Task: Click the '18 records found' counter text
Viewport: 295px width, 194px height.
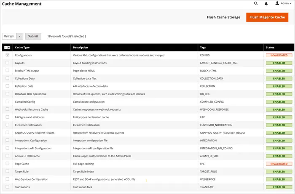Action: (x=58, y=36)
